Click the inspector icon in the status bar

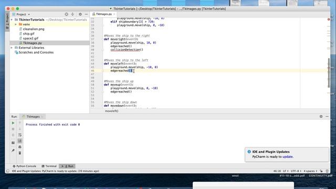tap(327, 171)
